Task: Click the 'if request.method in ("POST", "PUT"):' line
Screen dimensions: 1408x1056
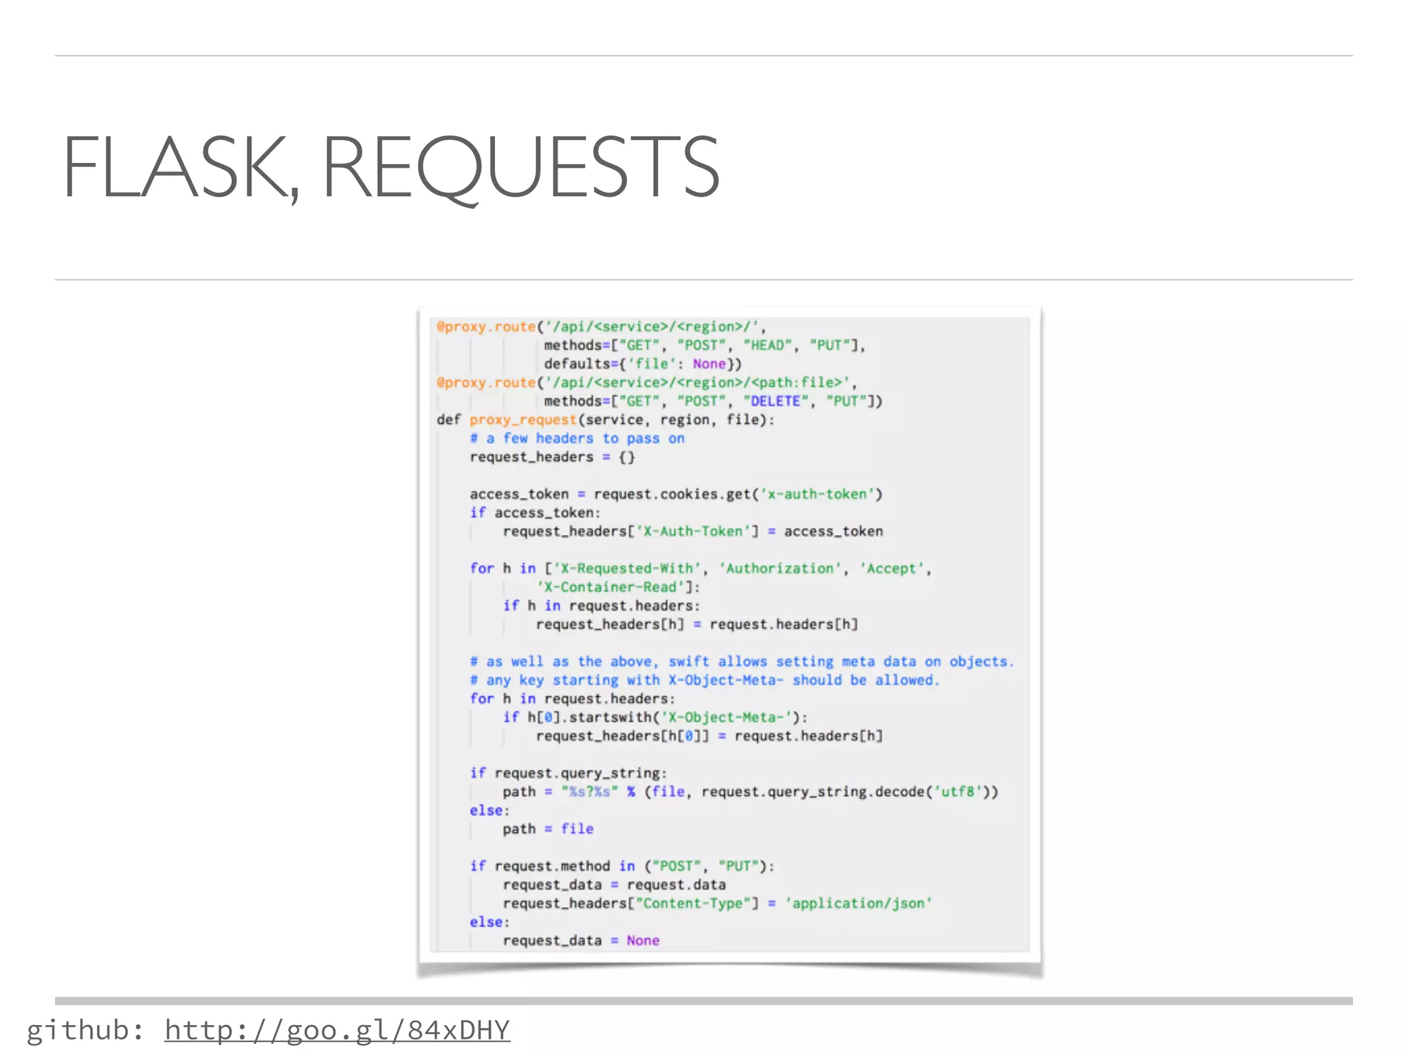Action: point(622,866)
